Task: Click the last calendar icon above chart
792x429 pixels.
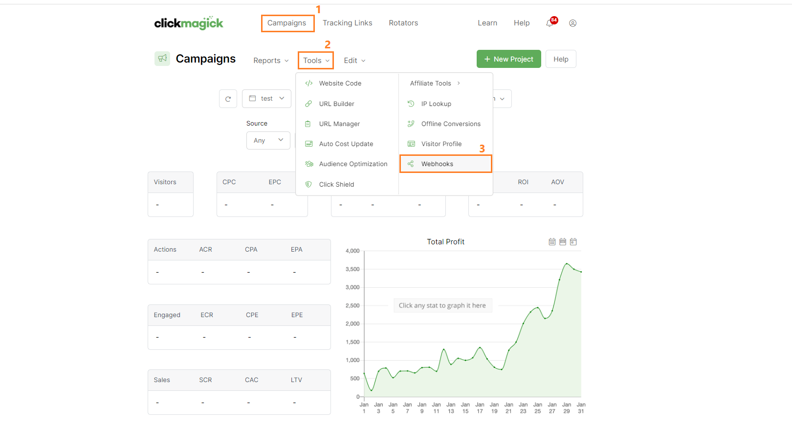Action: 573,242
